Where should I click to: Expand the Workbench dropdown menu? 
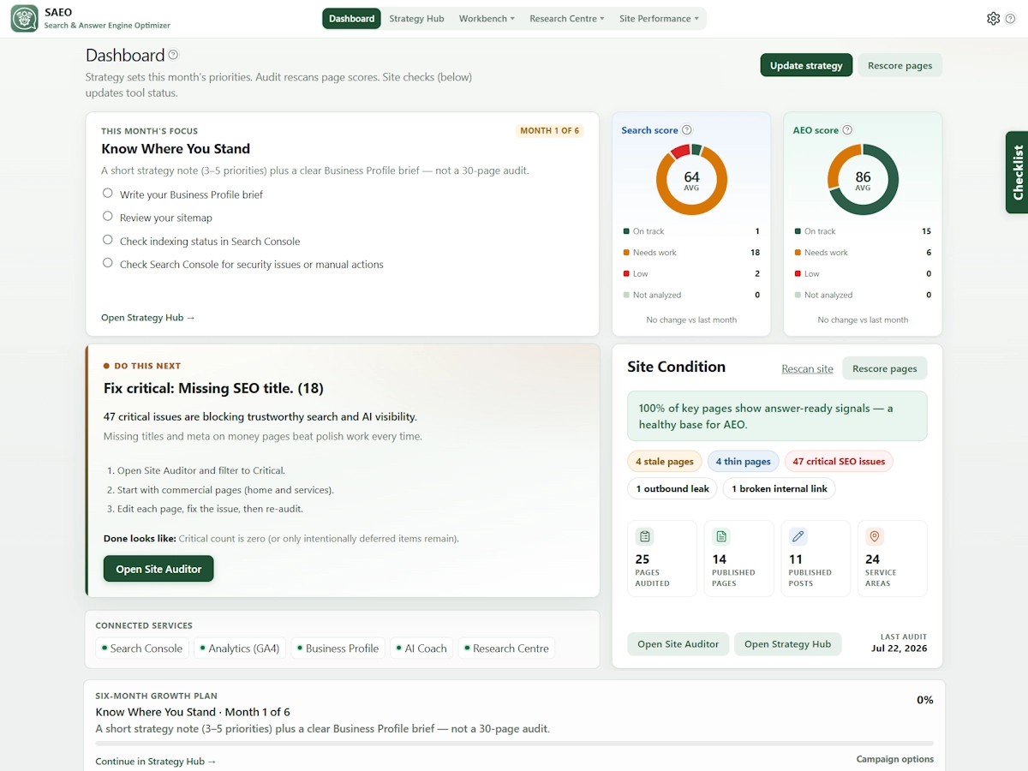pos(487,18)
